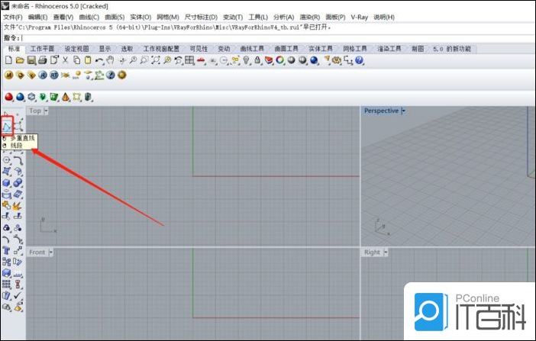The height and width of the screenshot is (341, 536).
Task: Click the Array grid tool in sidebar
Action: (6, 285)
